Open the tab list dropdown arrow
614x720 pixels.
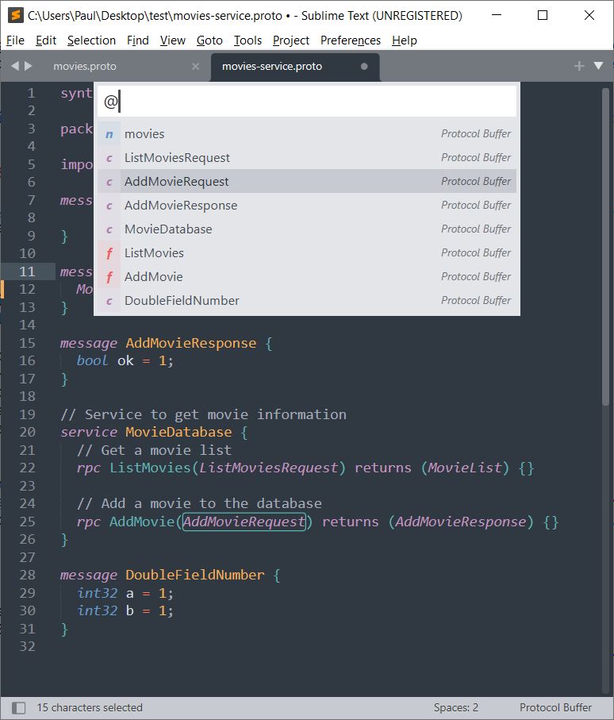598,66
